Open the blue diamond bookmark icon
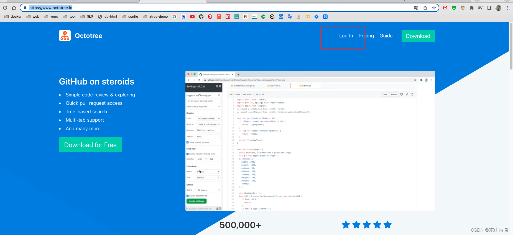This screenshot has height=235, width=513. [x=317, y=17]
